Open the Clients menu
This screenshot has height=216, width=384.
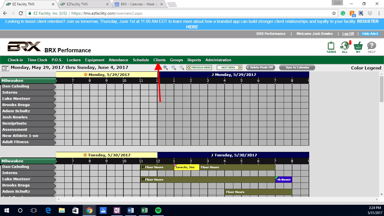159,60
